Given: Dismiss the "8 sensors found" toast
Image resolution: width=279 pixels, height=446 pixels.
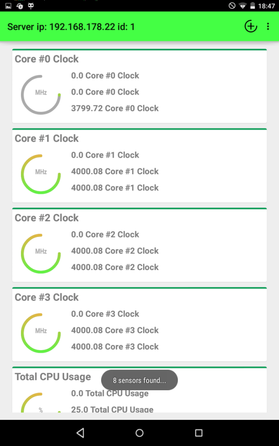Looking at the screenshot, I should click(x=139, y=380).
